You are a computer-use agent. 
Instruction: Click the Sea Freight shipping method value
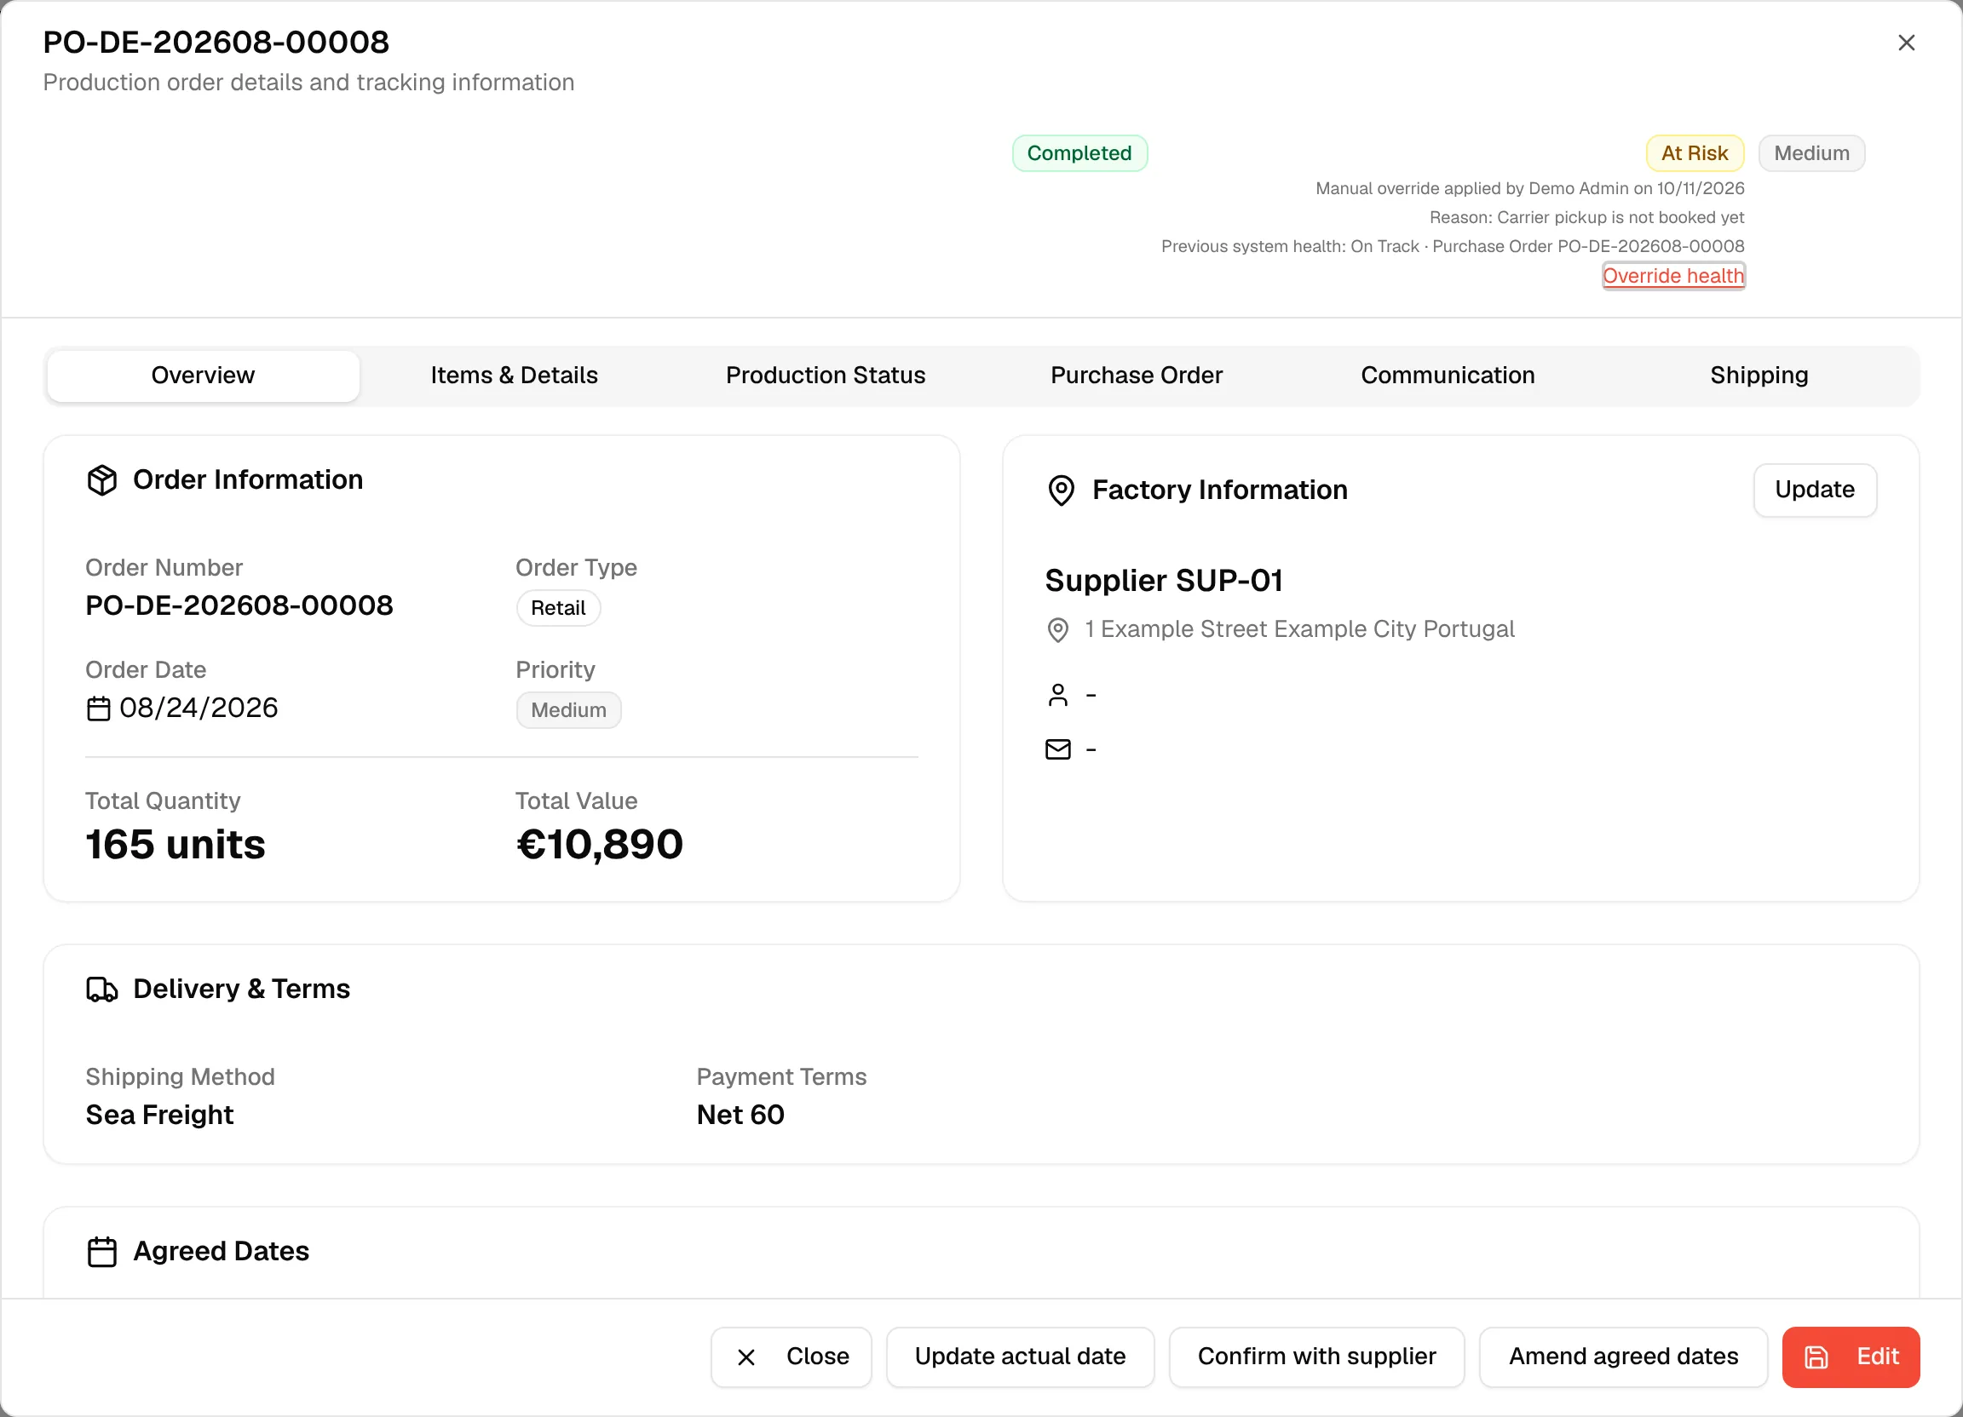[160, 1115]
